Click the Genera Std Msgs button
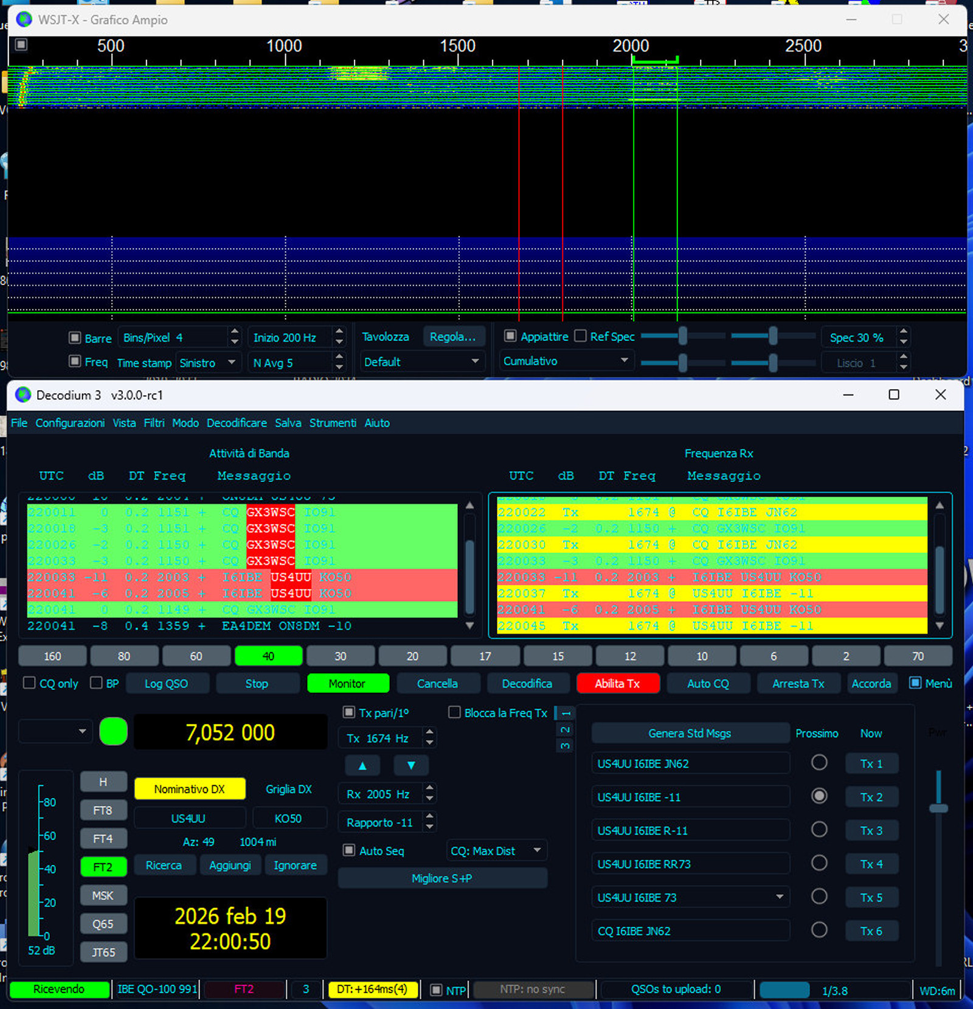The height and width of the screenshot is (1009, 973). pos(690,734)
